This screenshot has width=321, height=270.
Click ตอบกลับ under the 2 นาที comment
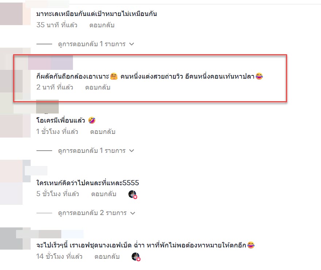(98, 87)
